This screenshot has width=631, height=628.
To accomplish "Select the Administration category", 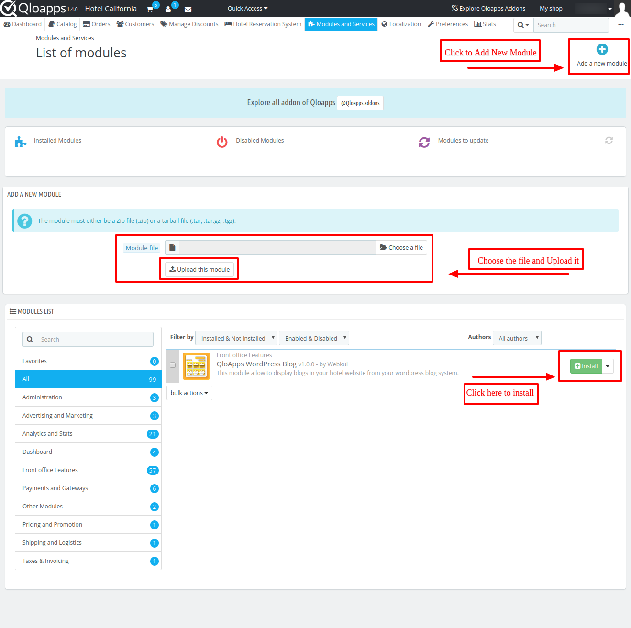I will click(88, 397).
